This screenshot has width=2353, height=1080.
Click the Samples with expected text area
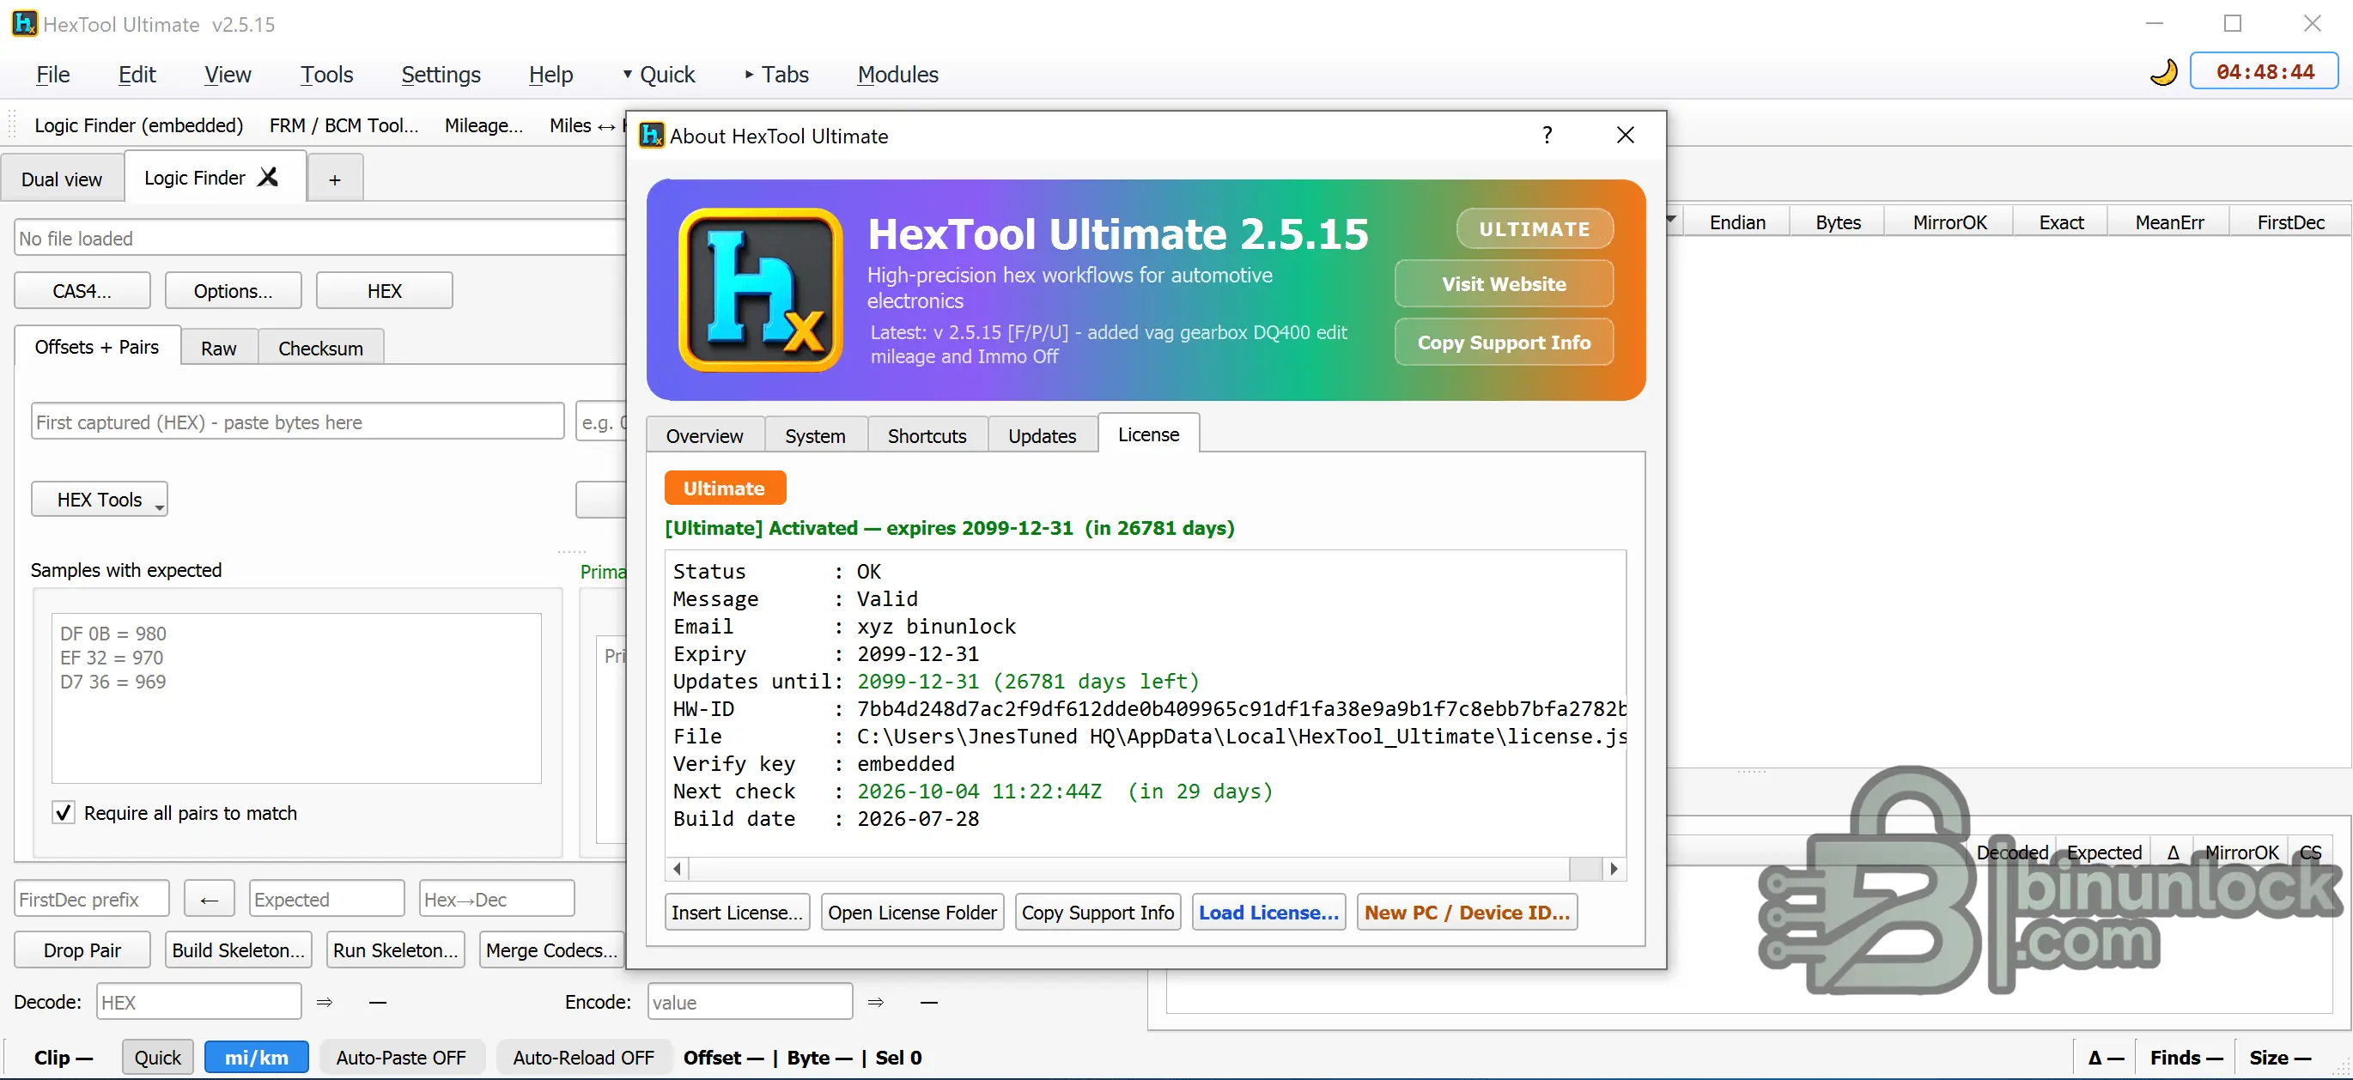click(x=296, y=697)
